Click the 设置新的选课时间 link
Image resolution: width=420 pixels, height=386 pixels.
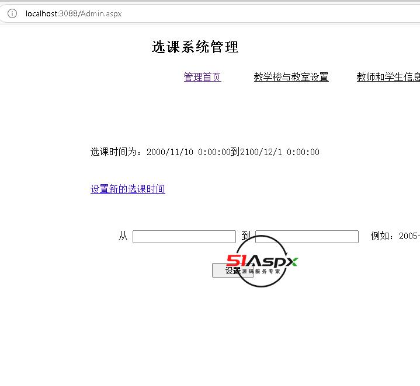(x=128, y=189)
